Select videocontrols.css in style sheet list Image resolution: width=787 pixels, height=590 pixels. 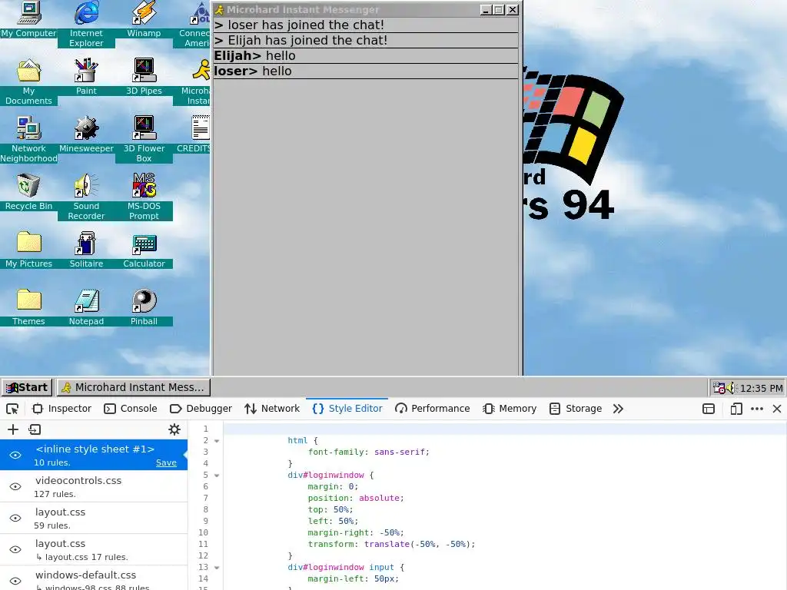(x=94, y=486)
